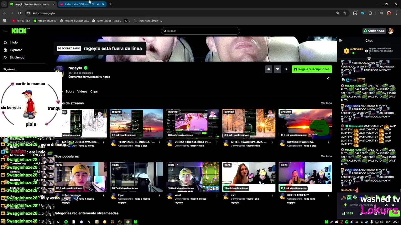Screen dimensions: 401x225
Task: Toggle notifications bell for rageylo
Action: (268, 69)
